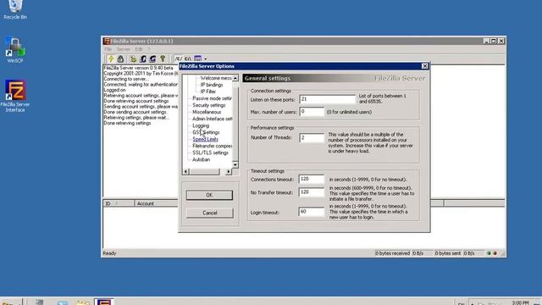Click the Max. number of users field
The height and width of the screenshot is (305, 542).
tap(312, 112)
